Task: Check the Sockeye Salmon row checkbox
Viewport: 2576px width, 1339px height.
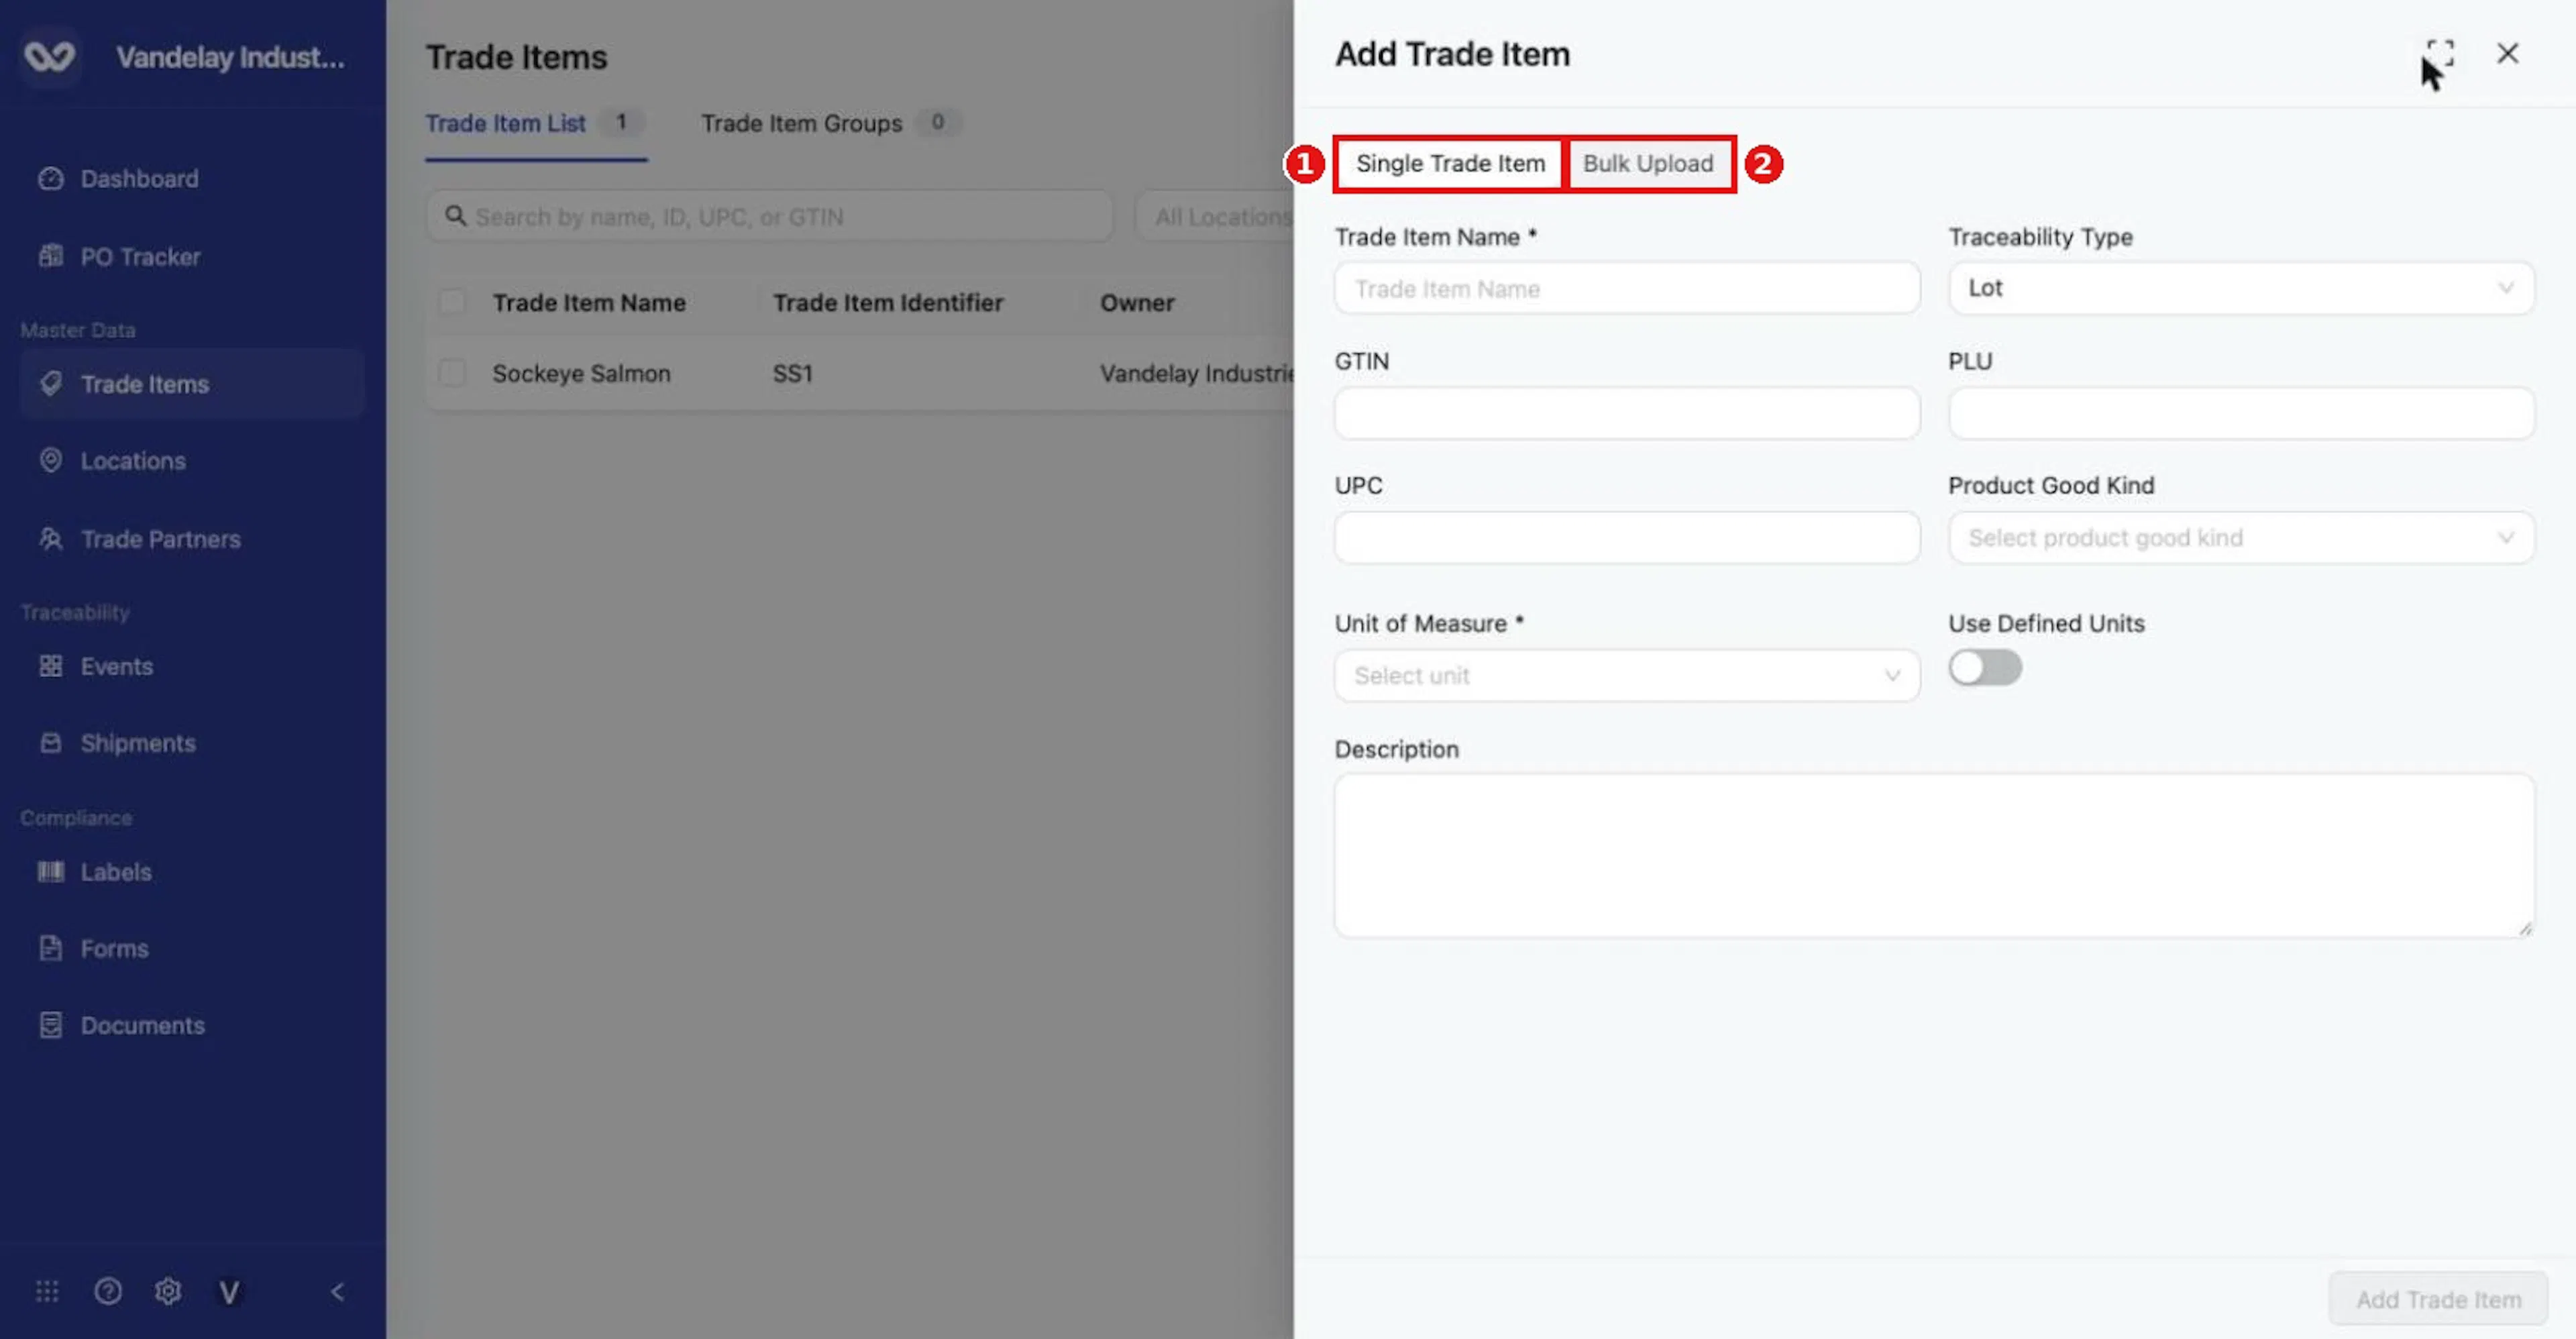Action: pos(452,373)
